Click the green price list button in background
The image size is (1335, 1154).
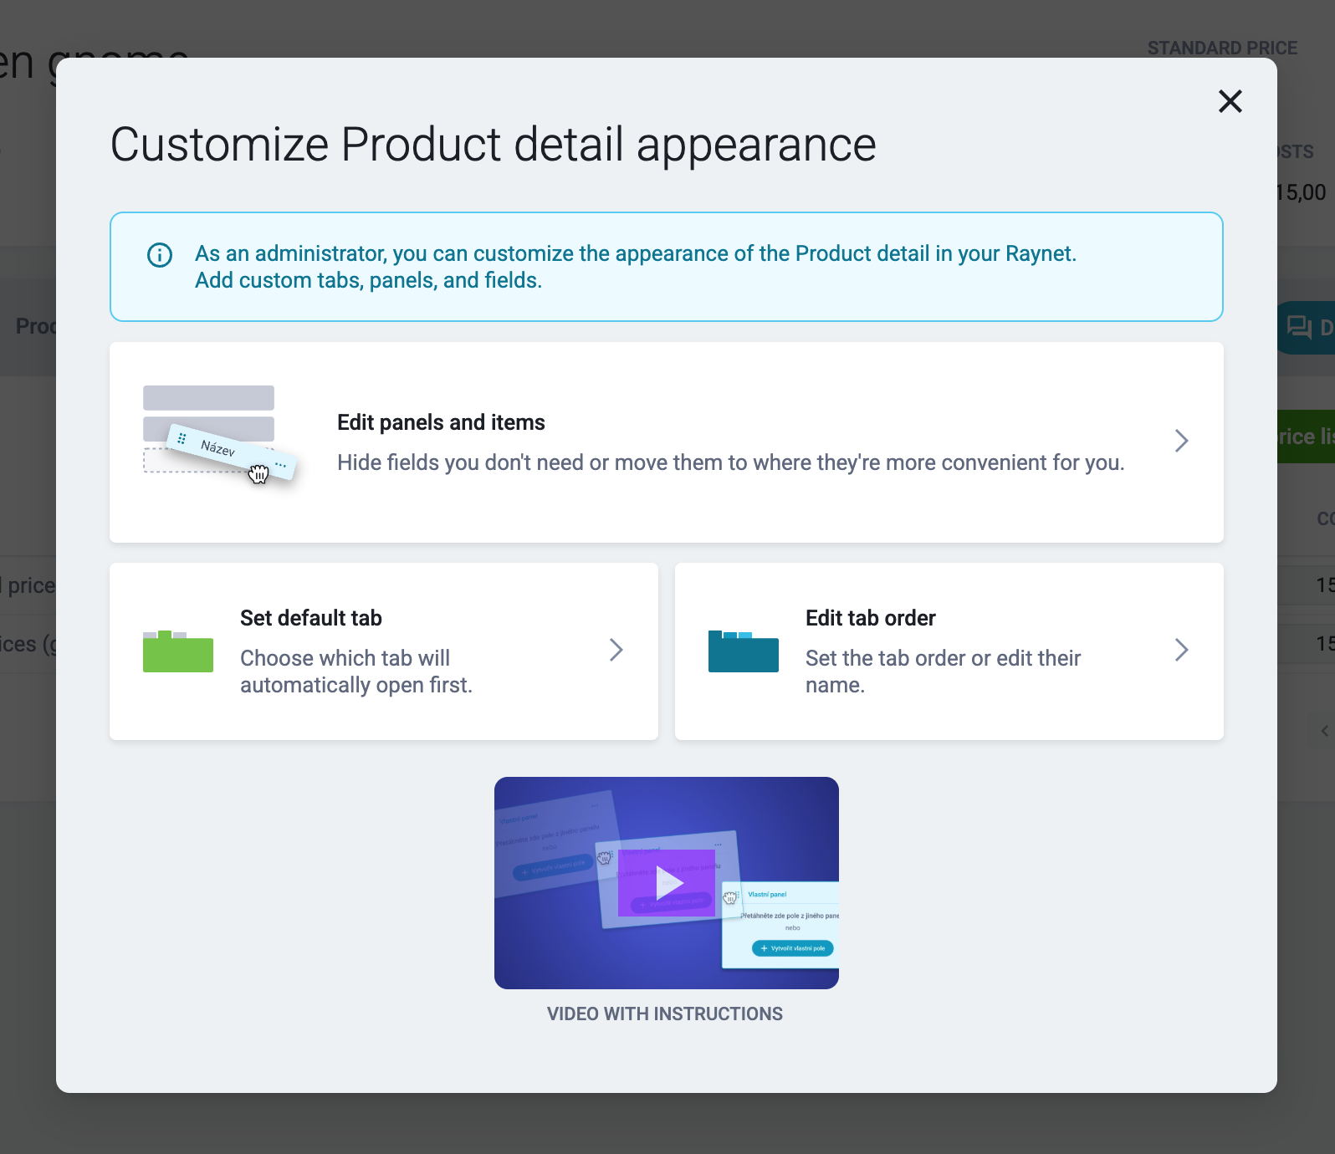tap(1306, 437)
